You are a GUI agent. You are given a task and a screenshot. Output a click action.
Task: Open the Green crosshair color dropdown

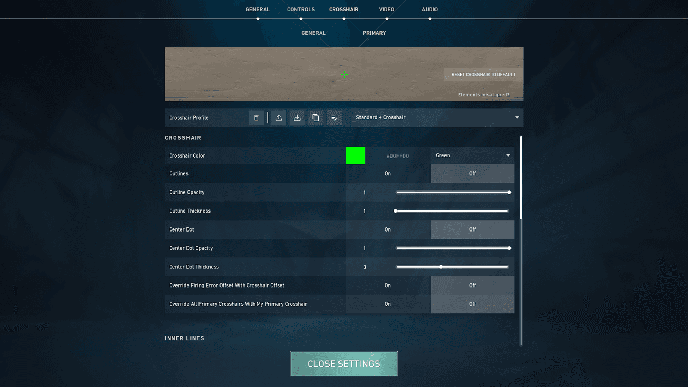click(472, 155)
